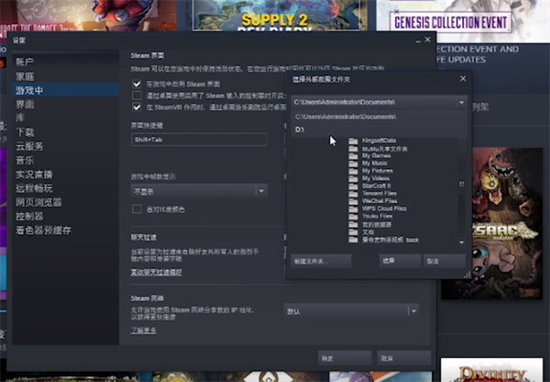Collapse the folder path dropdown arrow

pyautogui.click(x=462, y=102)
